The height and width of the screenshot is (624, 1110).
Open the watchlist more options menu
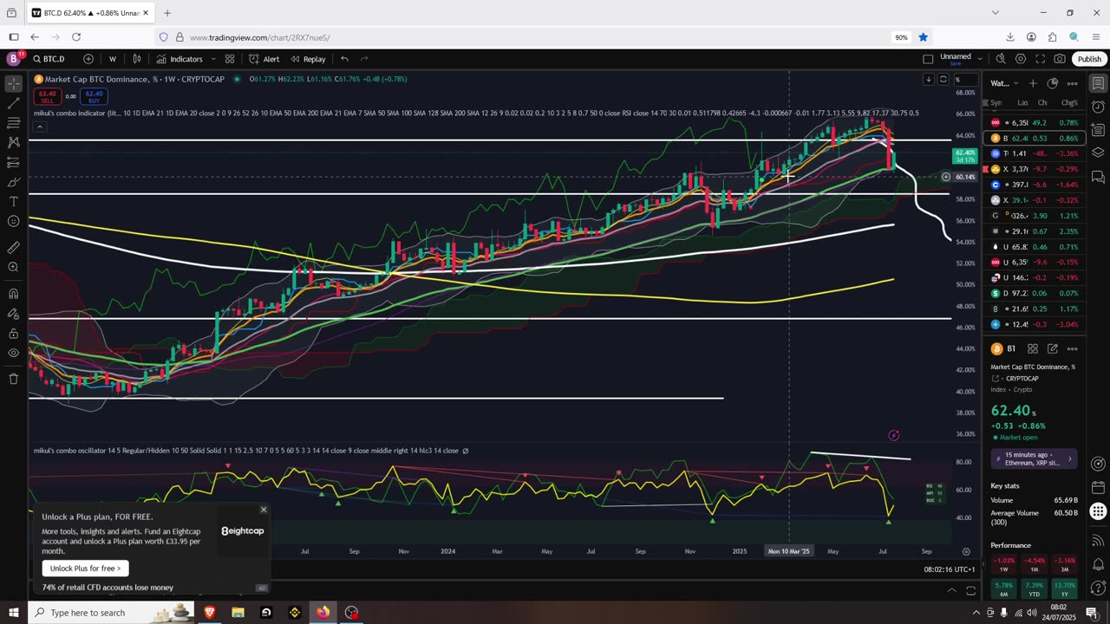(1072, 83)
